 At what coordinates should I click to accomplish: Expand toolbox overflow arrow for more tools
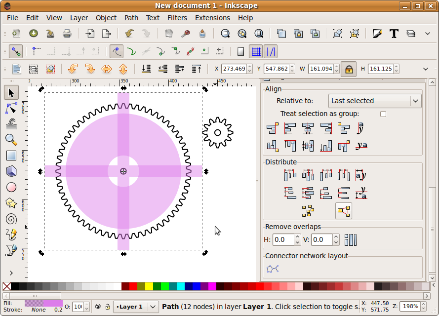[x=11, y=273]
